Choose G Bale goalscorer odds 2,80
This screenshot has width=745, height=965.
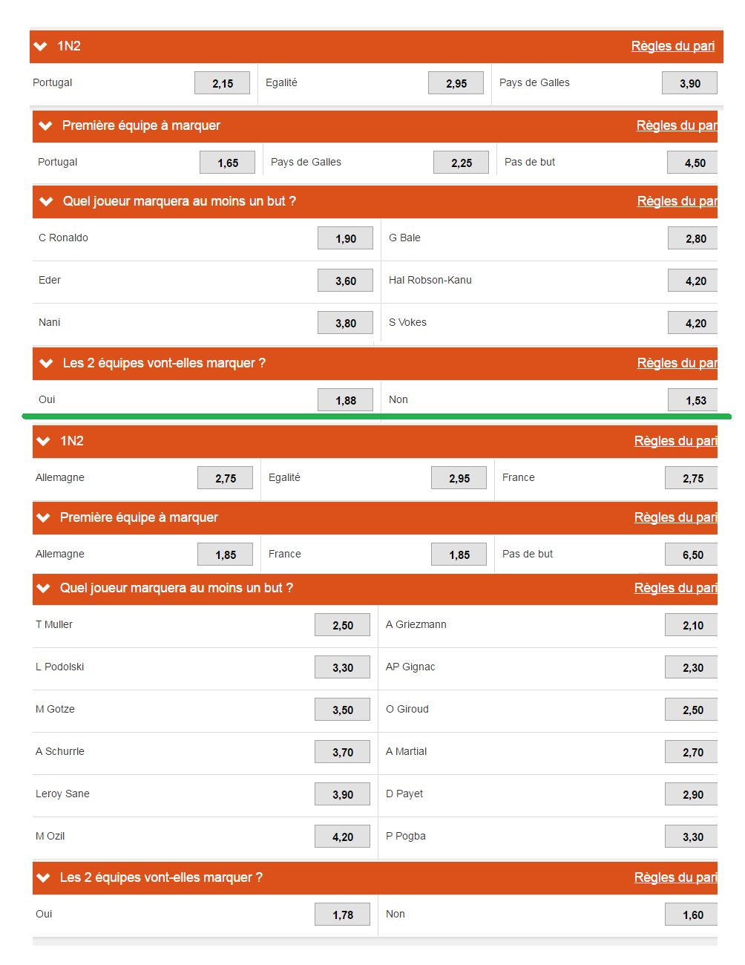pos(695,238)
